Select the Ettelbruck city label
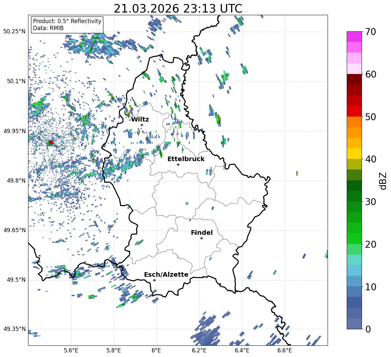 tap(186, 159)
